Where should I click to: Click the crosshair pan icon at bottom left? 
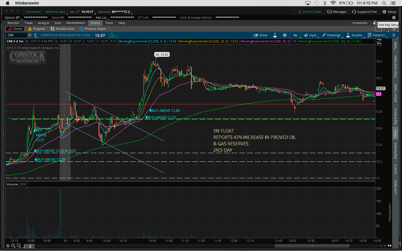(x=8, y=246)
